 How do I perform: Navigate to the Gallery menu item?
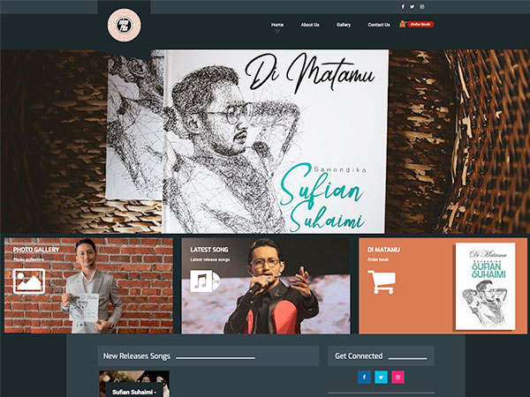[344, 25]
